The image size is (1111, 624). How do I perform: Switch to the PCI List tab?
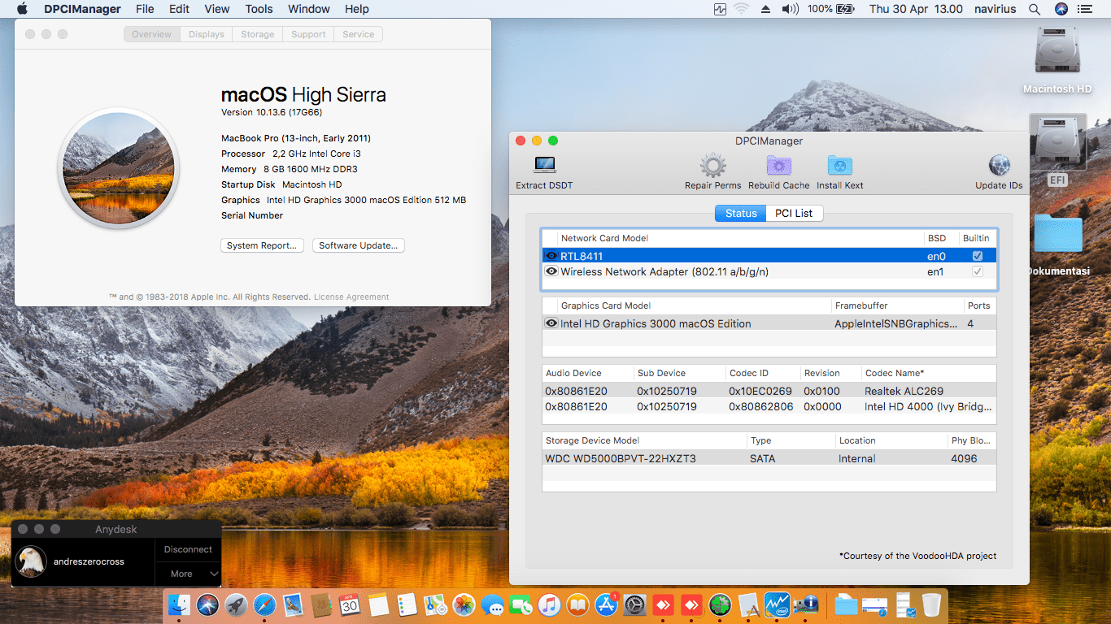(x=794, y=213)
